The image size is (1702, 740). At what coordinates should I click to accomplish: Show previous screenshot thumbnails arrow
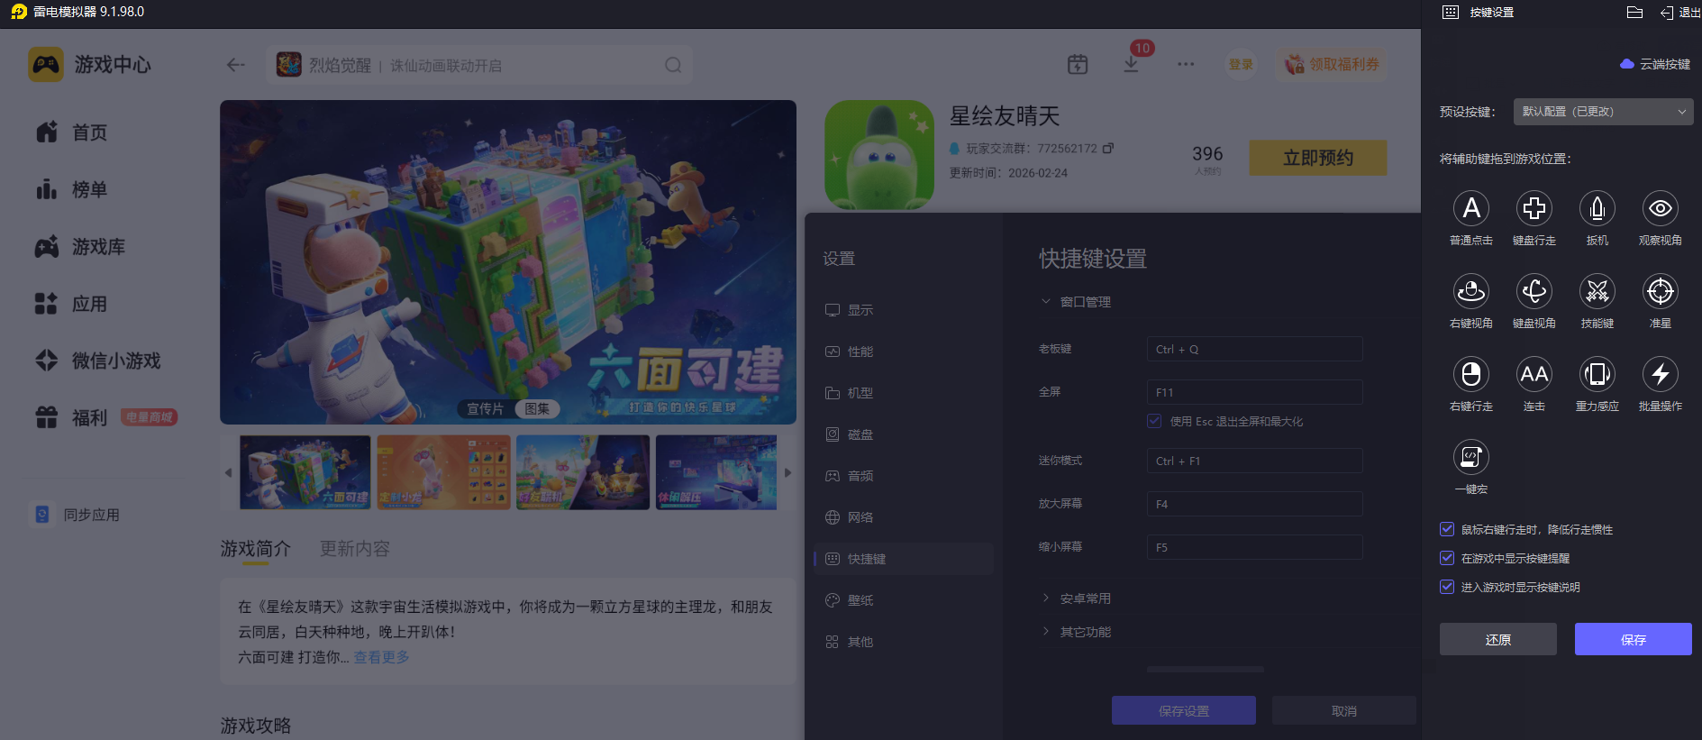click(228, 472)
